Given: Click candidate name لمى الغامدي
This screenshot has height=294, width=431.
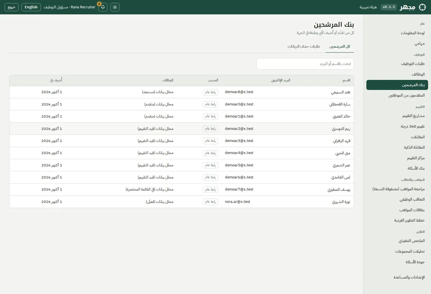Looking at the screenshot, I should 341,177.
